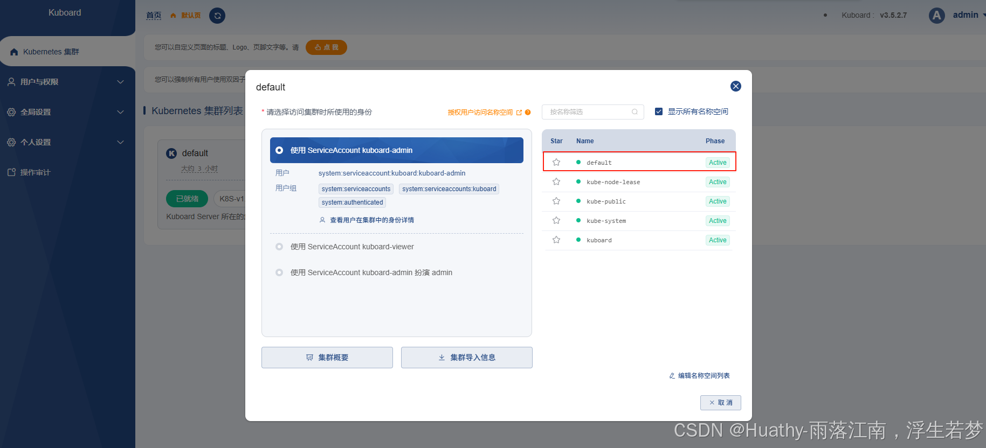Toggle 显示所有名称空间 checkbox

click(659, 111)
